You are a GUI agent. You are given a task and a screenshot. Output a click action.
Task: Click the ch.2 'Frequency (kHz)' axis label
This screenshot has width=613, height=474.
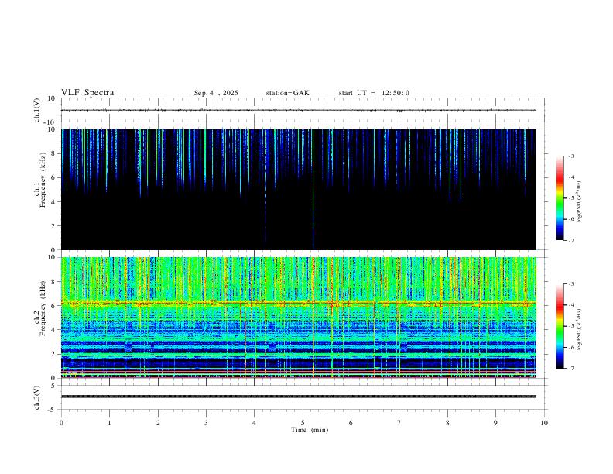(43, 308)
